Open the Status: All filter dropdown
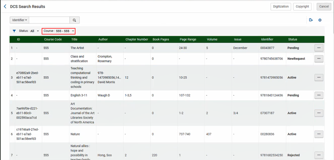This screenshot has width=334, height=160. tap(29, 31)
